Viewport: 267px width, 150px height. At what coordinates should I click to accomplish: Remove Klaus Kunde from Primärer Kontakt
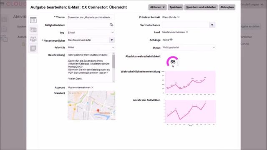tap(179, 17)
